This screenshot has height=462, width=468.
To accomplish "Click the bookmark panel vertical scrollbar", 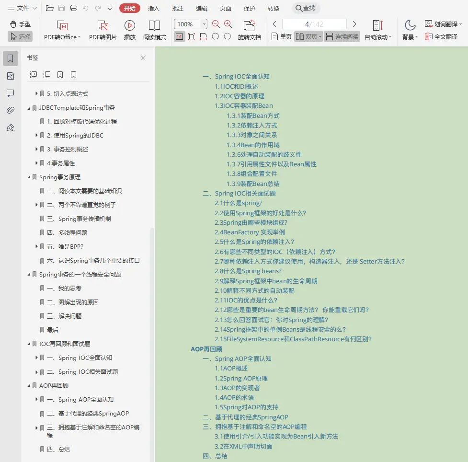I will point(152,344).
